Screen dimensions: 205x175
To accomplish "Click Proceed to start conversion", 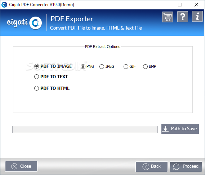I will click(186, 167).
